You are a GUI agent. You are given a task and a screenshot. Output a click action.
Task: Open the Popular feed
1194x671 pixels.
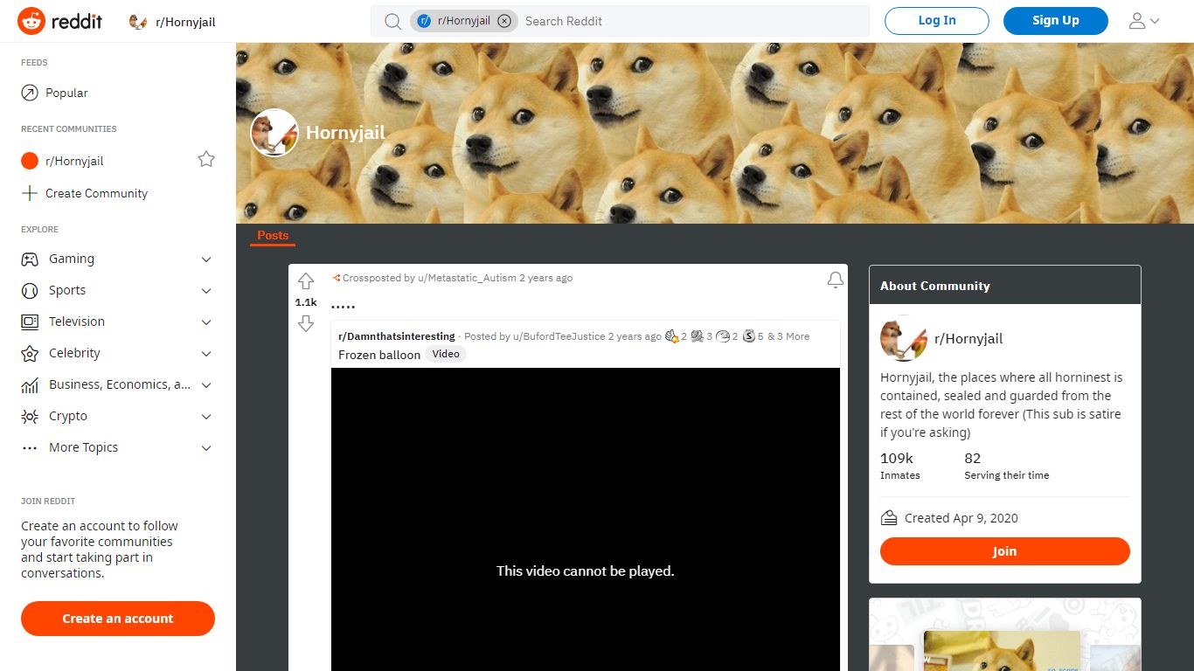66,93
